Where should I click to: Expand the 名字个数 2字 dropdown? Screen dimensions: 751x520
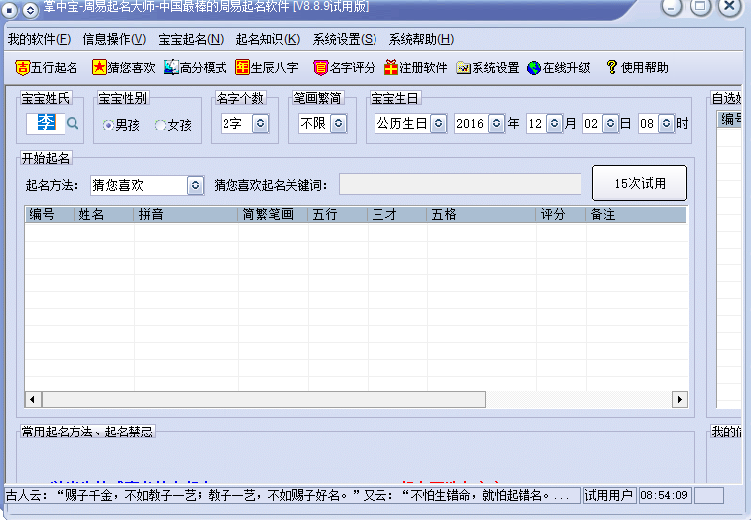[260, 124]
